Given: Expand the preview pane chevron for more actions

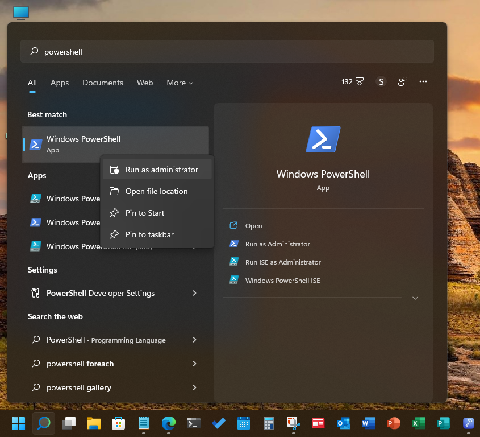Looking at the screenshot, I should pyautogui.click(x=415, y=298).
